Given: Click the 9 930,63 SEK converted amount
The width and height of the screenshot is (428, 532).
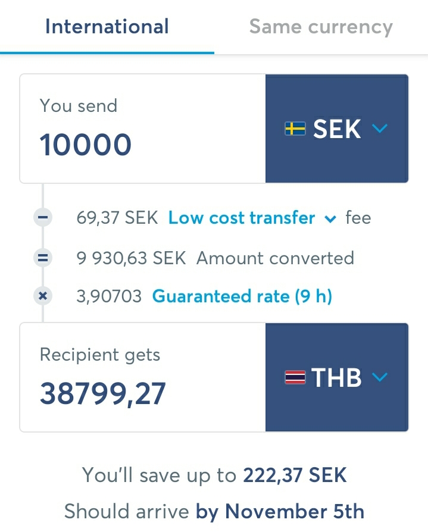Looking at the screenshot, I should tap(131, 258).
